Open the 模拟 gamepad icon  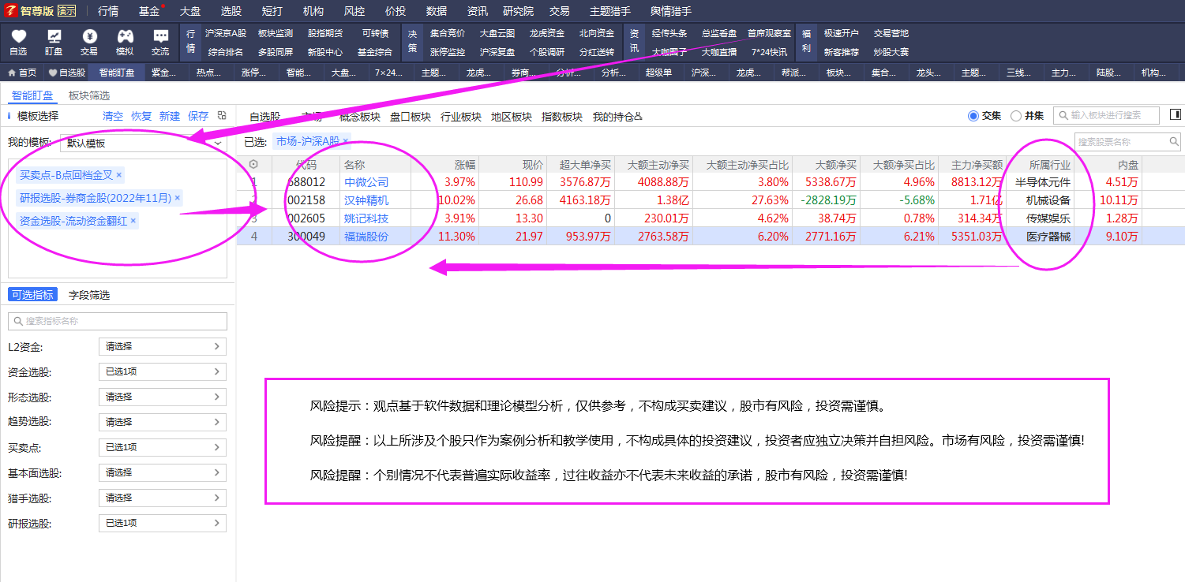pyautogui.click(x=125, y=36)
